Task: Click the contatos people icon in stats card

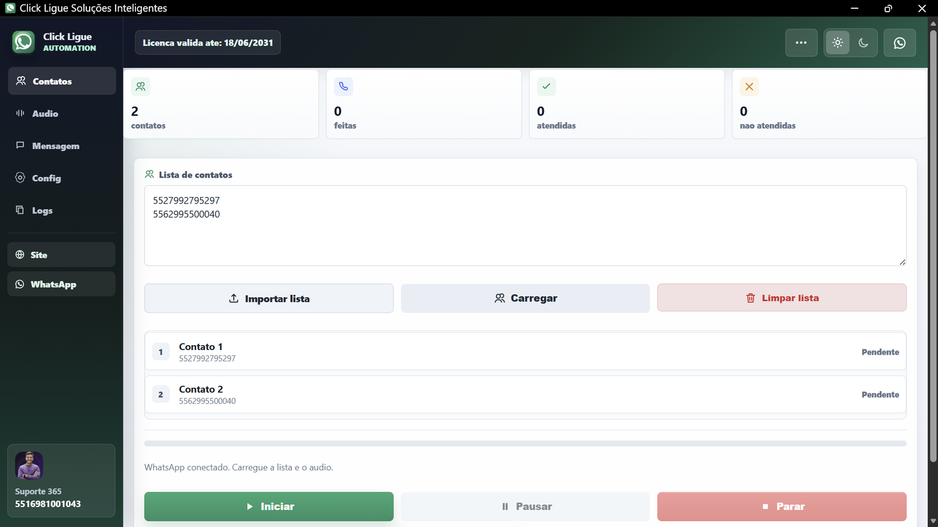Action: pos(141,87)
